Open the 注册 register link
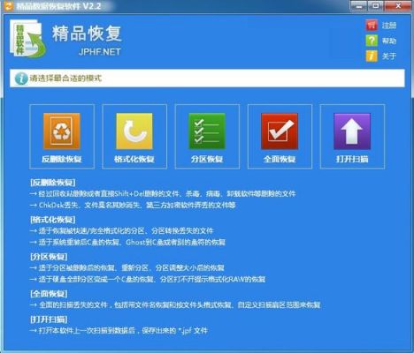This screenshot has height=353, width=414. point(389,26)
